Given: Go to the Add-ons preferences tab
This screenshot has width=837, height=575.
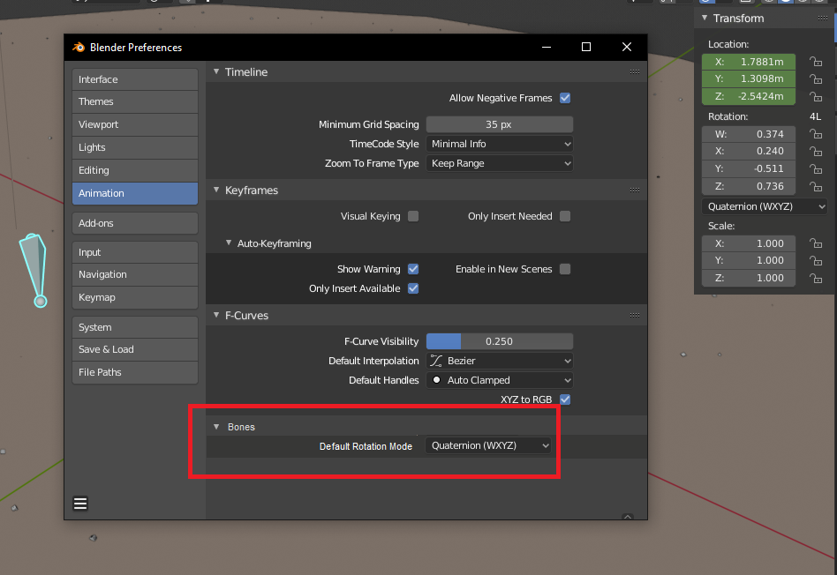Looking at the screenshot, I should (135, 223).
